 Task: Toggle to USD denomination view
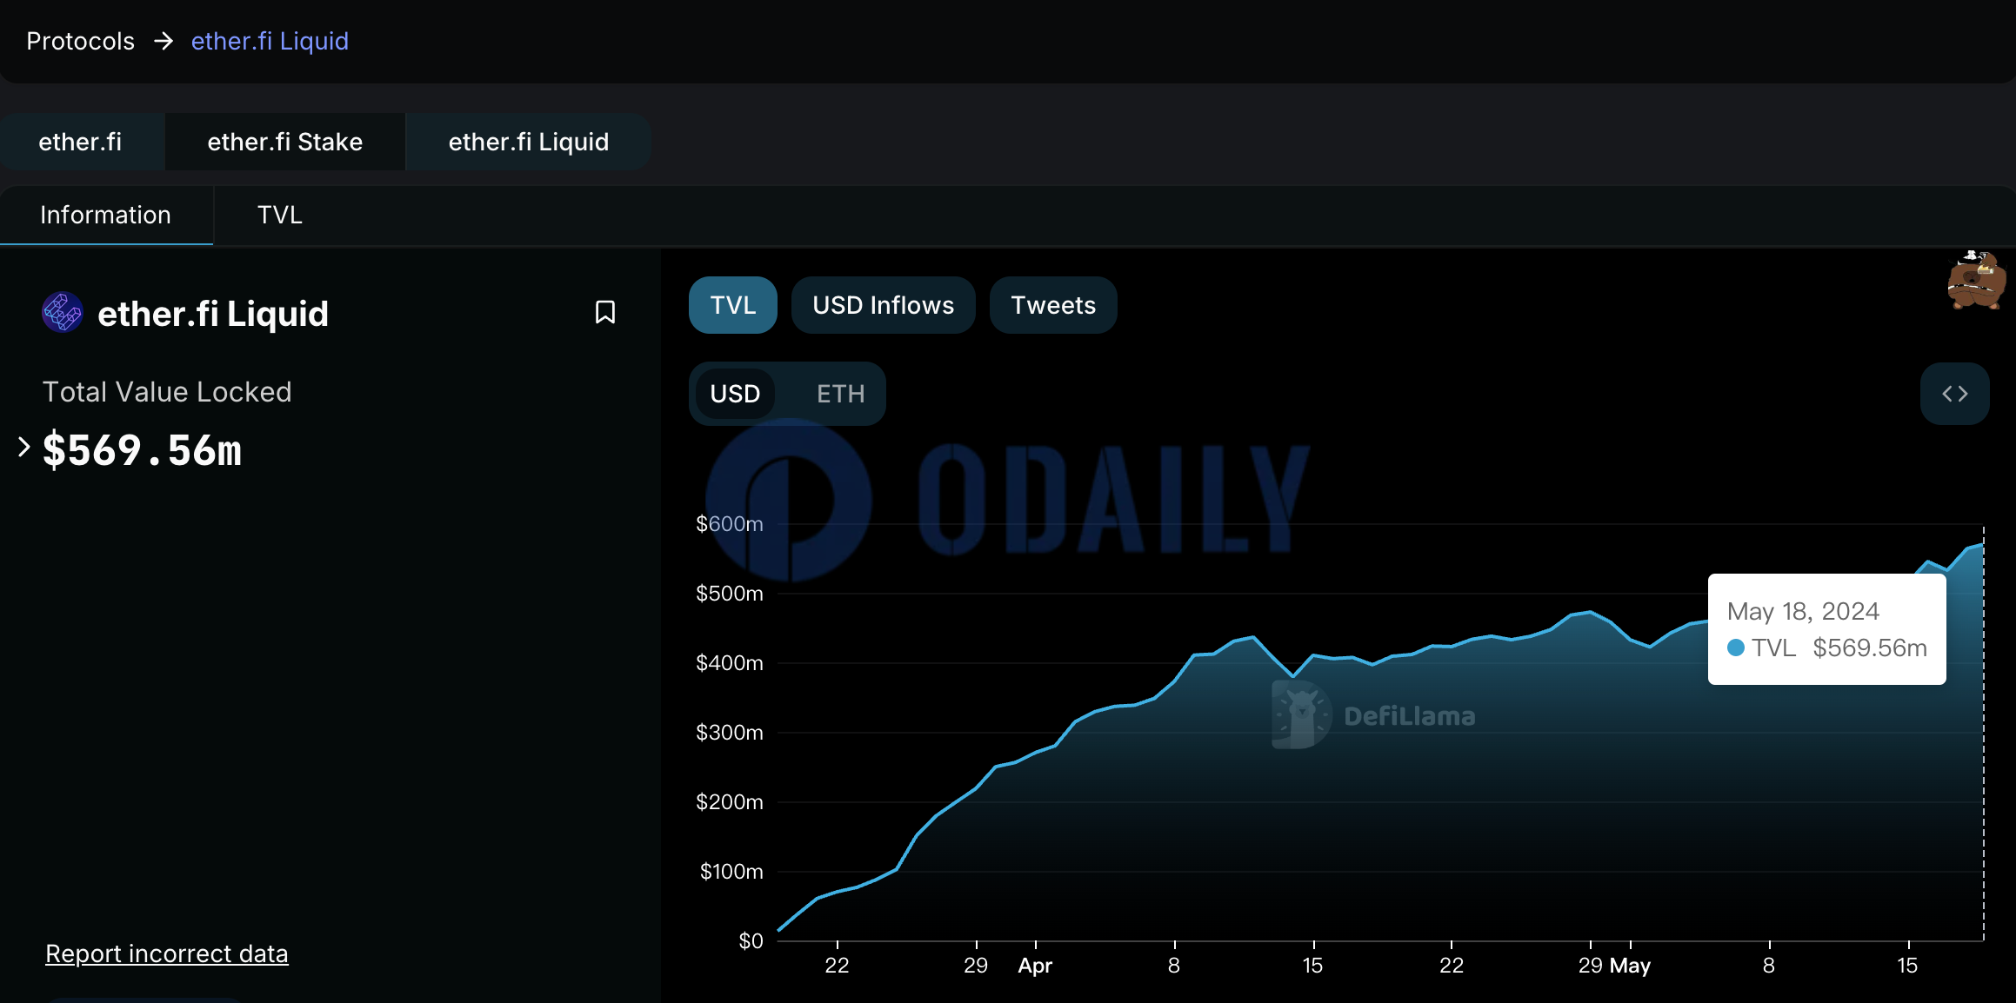(x=736, y=393)
